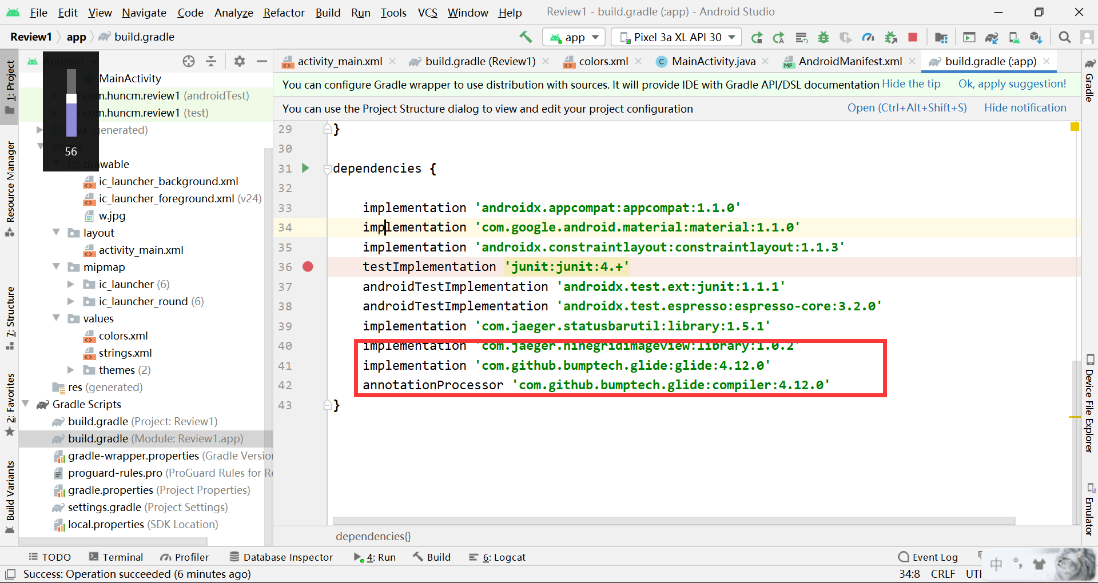
Task: Click the Apply Code Changes icon
Action: point(801,38)
